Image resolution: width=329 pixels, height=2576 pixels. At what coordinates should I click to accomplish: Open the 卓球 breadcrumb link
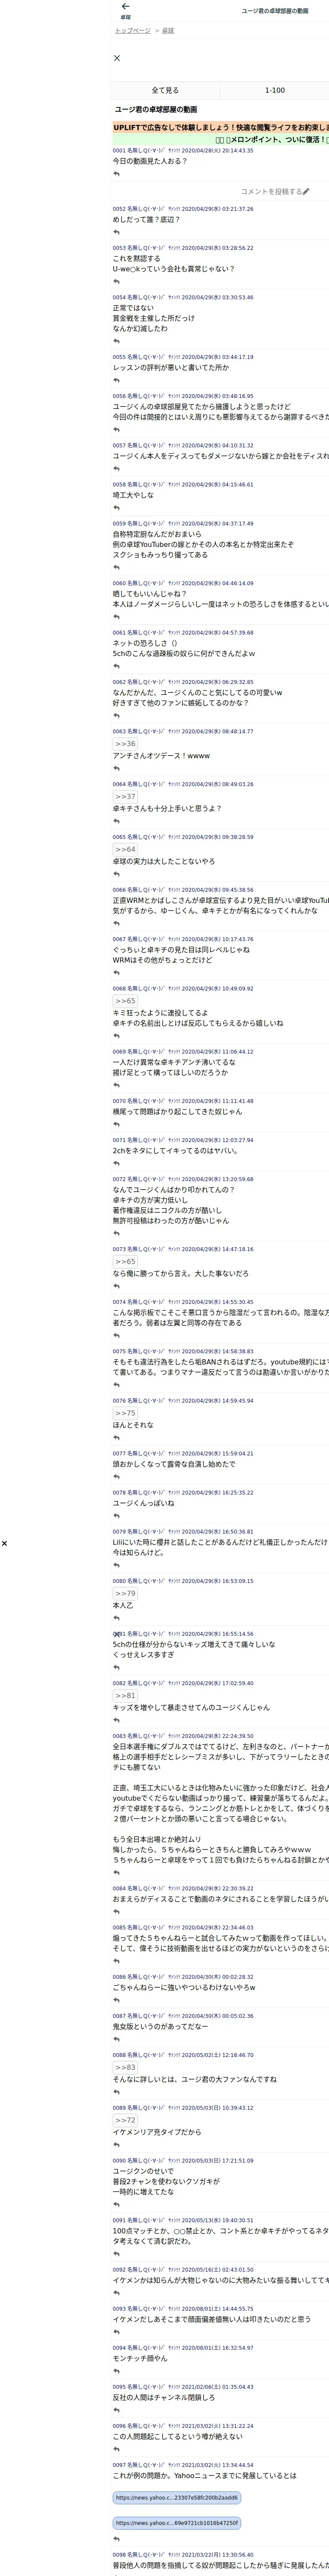[x=167, y=31]
